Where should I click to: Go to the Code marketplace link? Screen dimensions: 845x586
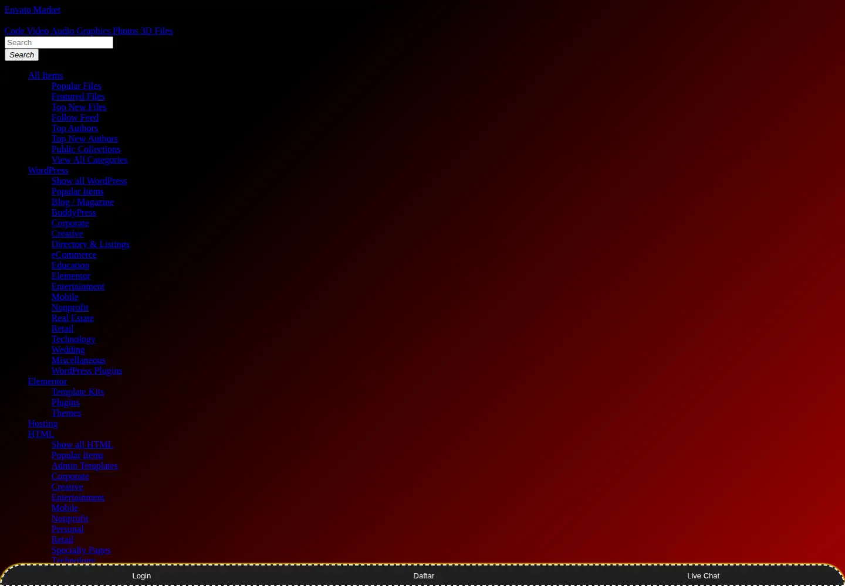coord(14,31)
